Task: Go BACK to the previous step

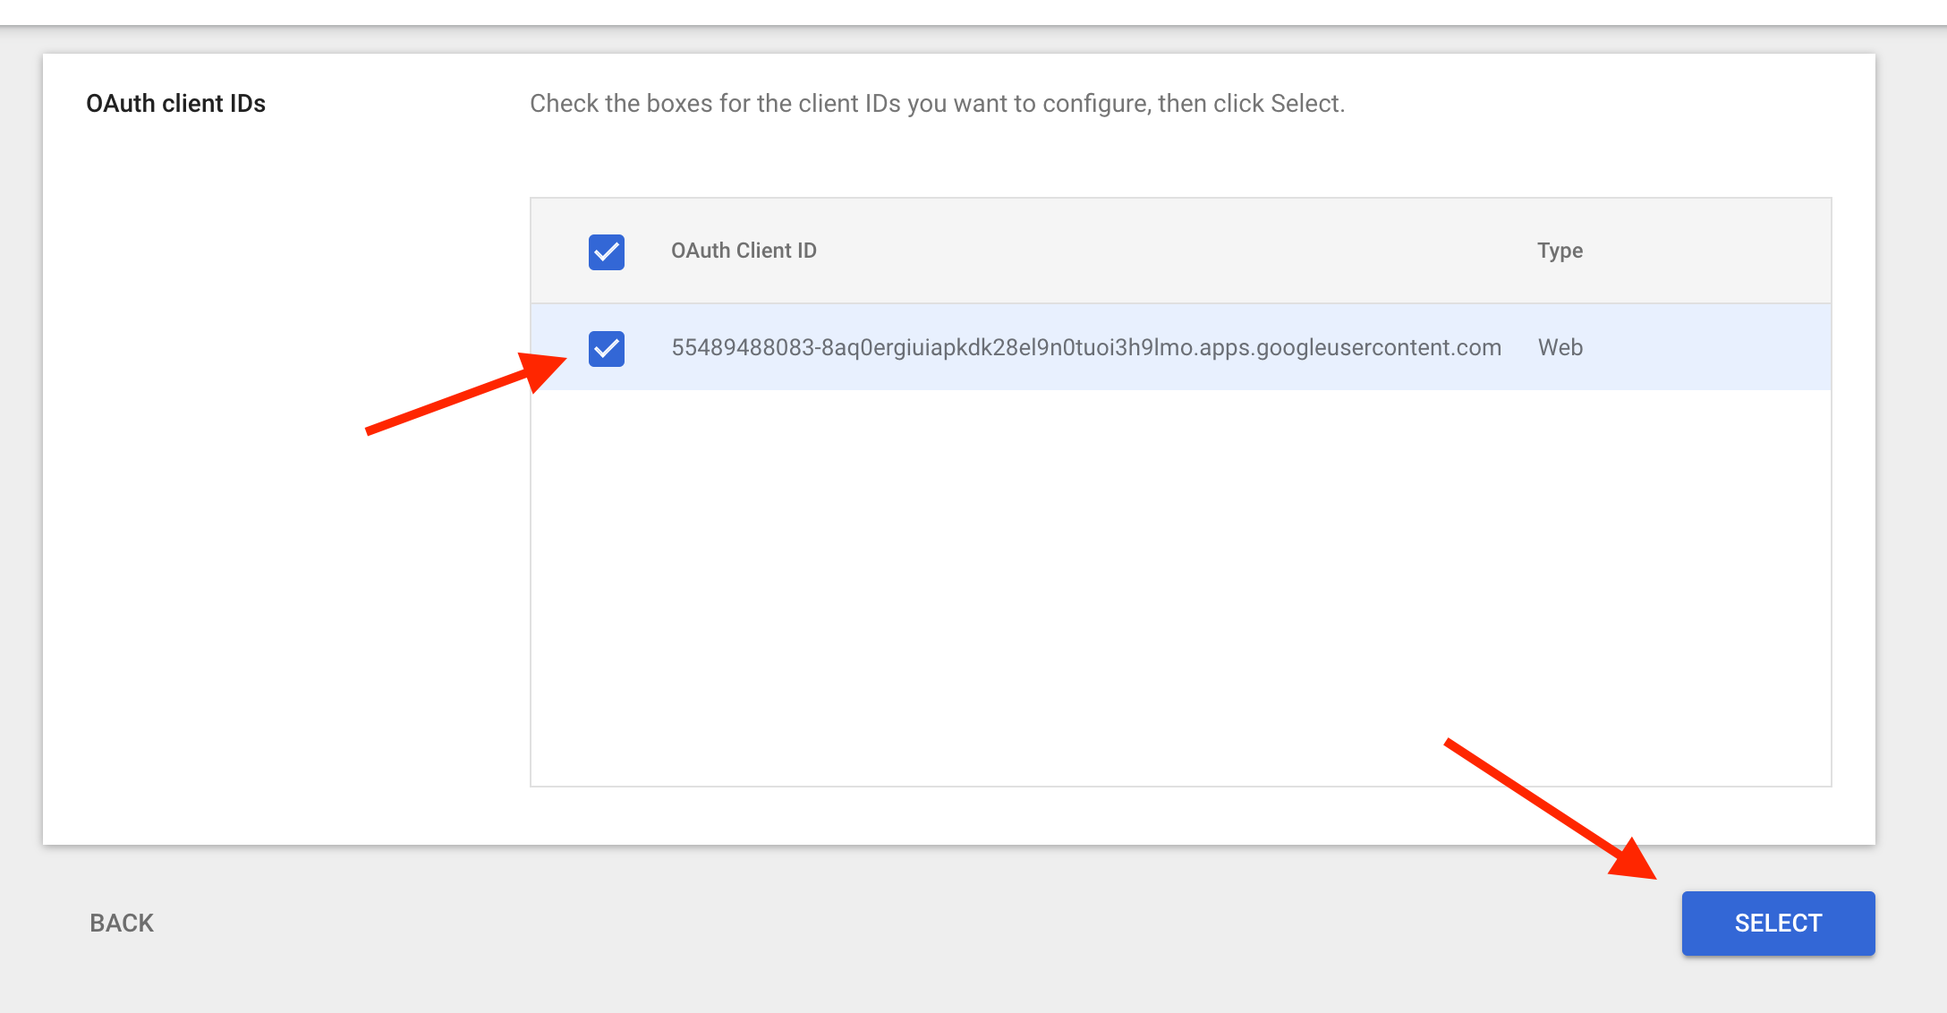Action: (x=122, y=923)
